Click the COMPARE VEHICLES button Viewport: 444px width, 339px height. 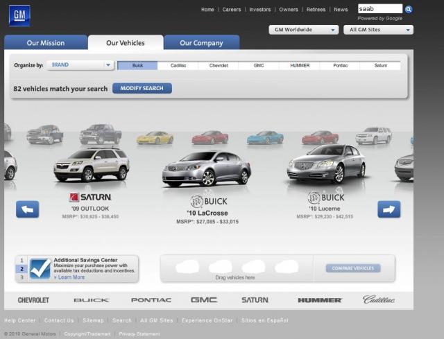tap(353, 268)
